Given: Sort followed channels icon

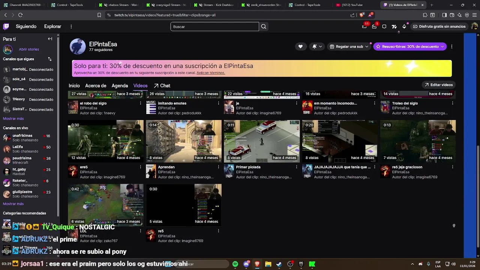Looking at the screenshot, I should click(x=49, y=59).
